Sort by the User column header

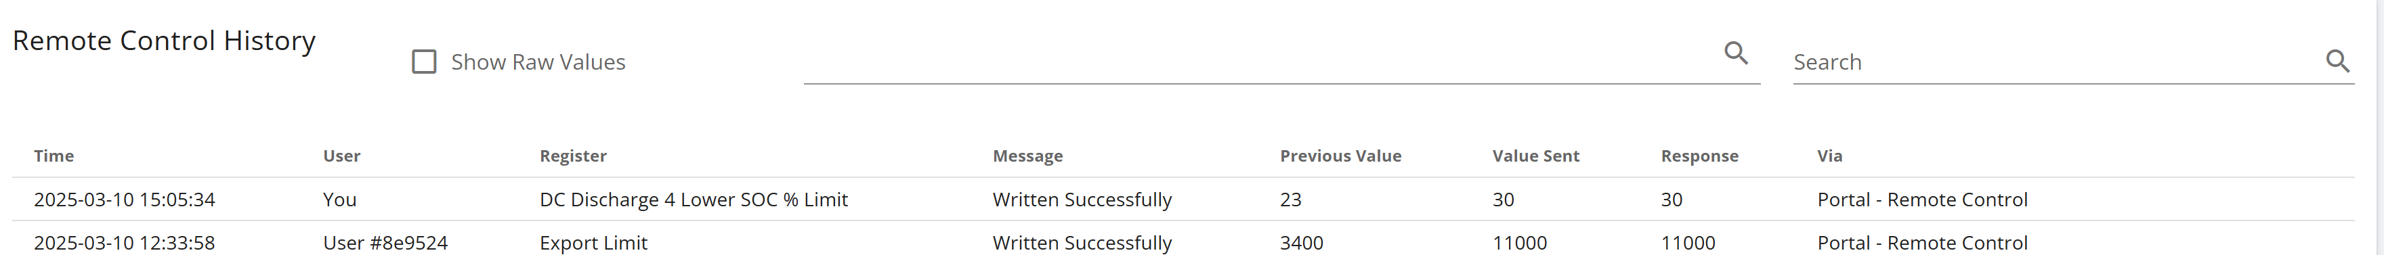point(341,156)
